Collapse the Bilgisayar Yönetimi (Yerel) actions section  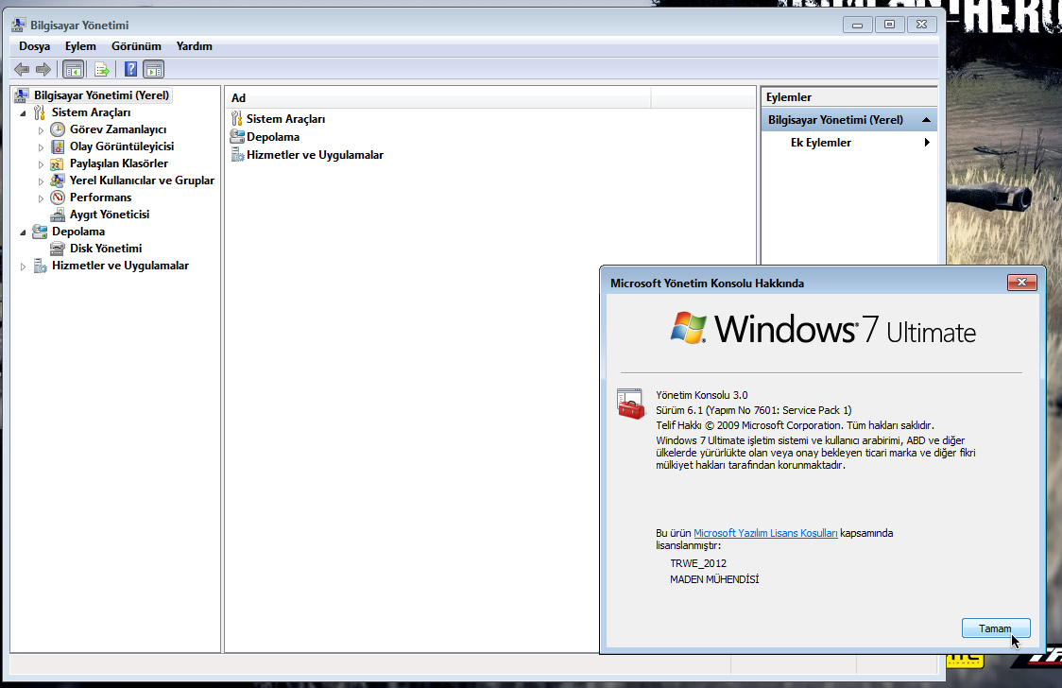pos(926,120)
